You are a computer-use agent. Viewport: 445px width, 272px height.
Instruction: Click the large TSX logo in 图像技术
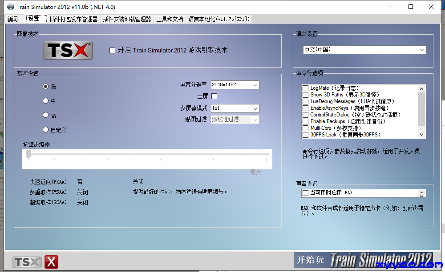[x=68, y=50]
